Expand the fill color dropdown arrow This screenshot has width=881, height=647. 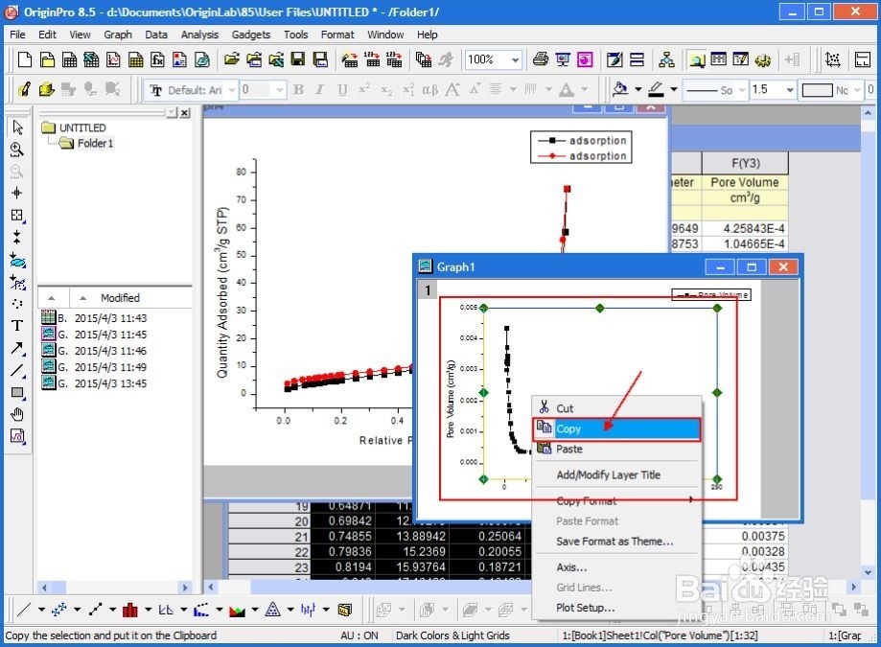click(638, 89)
